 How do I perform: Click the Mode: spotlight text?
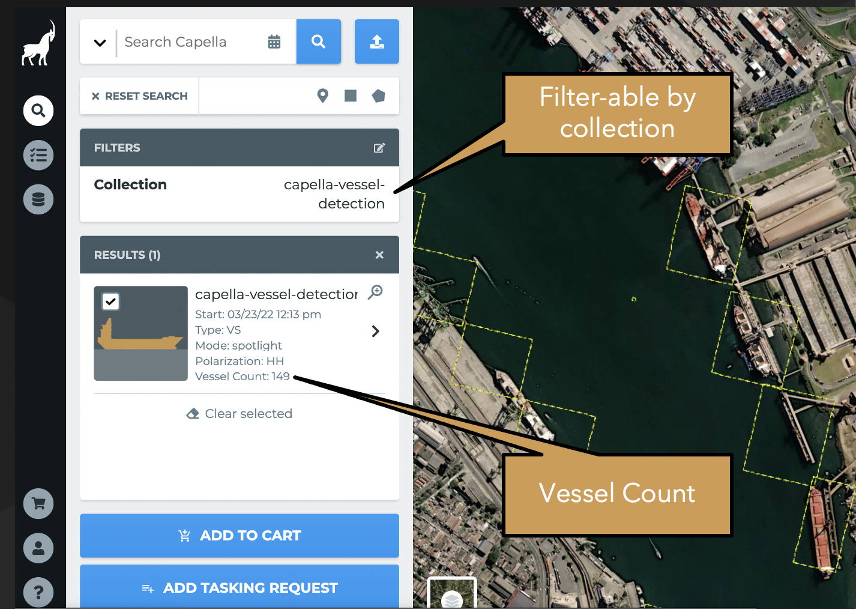pyautogui.click(x=238, y=346)
